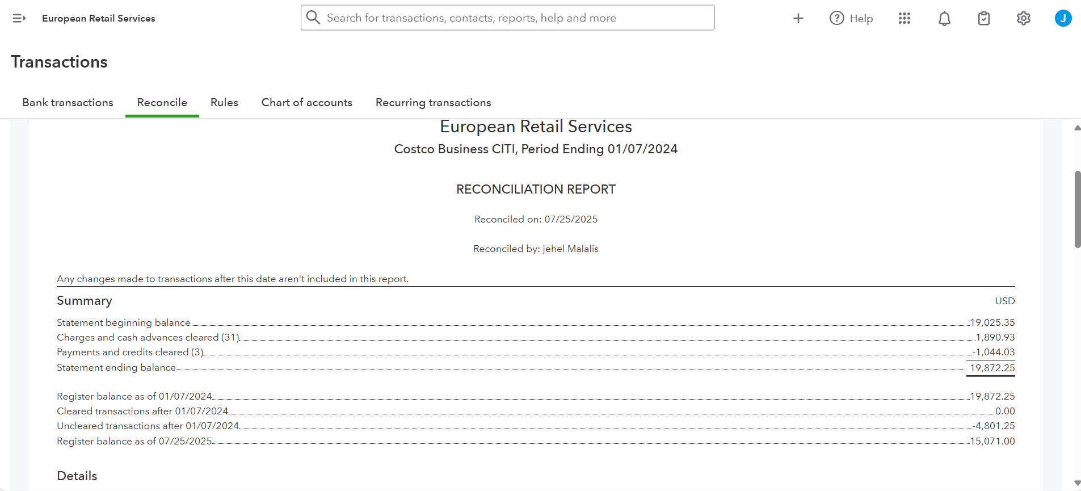Select Payments and credits cleared (3) row
The width and height of the screenshot is (1081, 491).
[536, 352]
